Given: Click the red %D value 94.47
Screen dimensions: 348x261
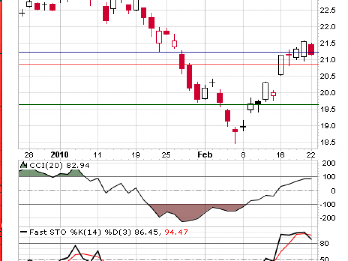Looking at the screenshot, I should pyautogui.click(x=176, y=232).
